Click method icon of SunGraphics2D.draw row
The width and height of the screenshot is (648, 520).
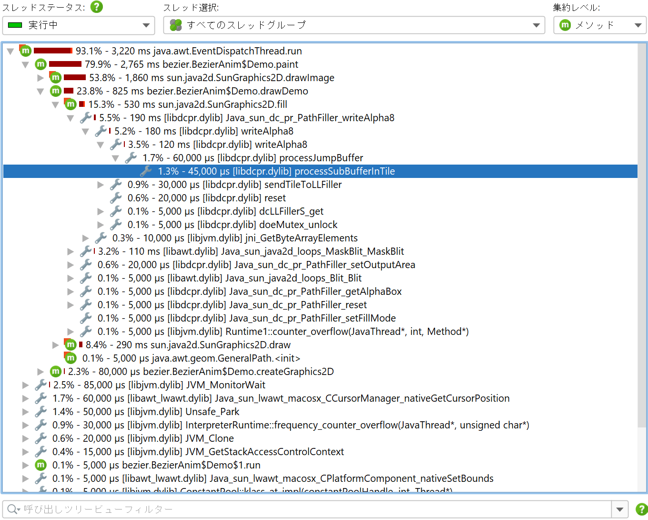[x=71, y=344]
